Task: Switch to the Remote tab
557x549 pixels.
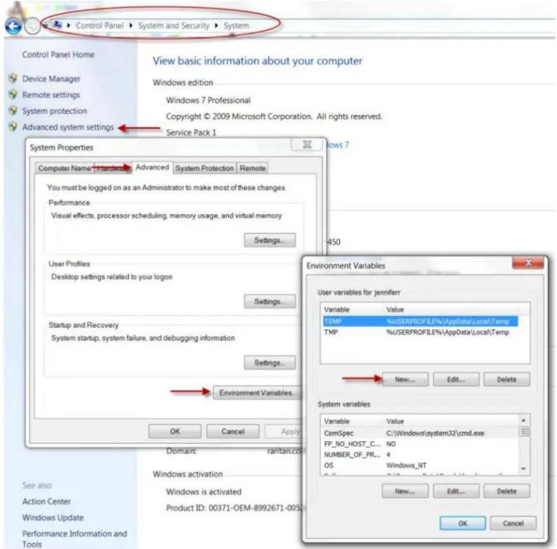Action: 253,168
